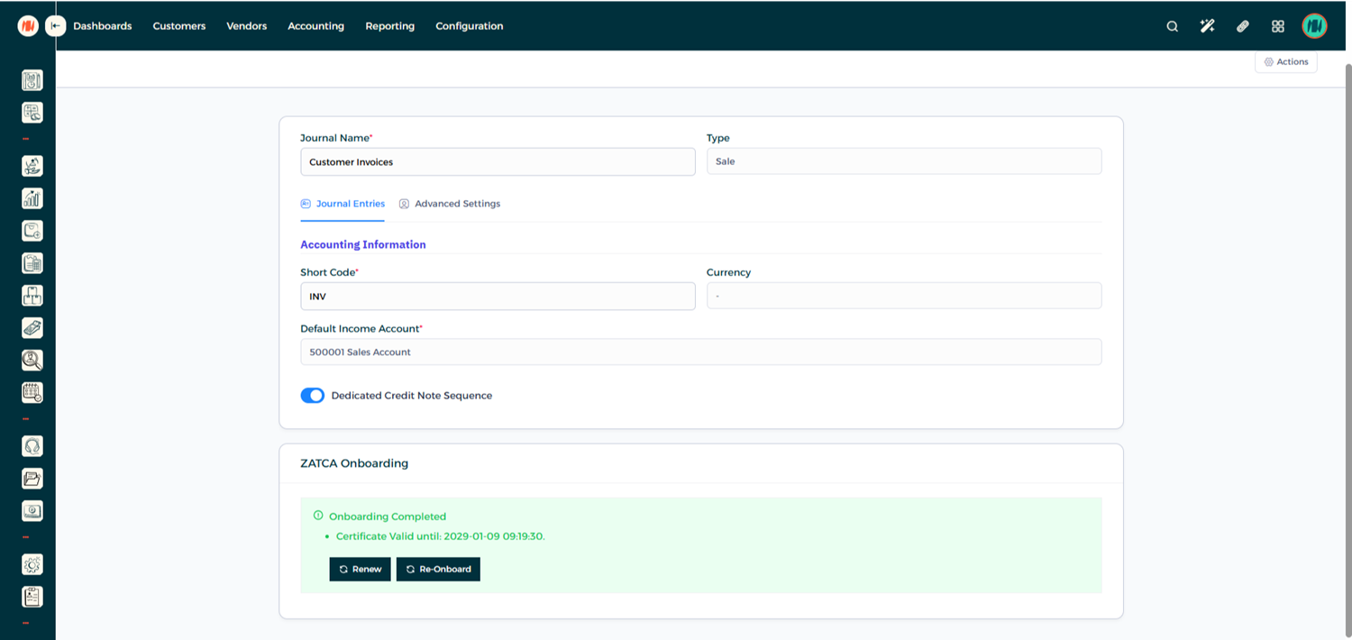Open the magic wand tool in header

1207,26
